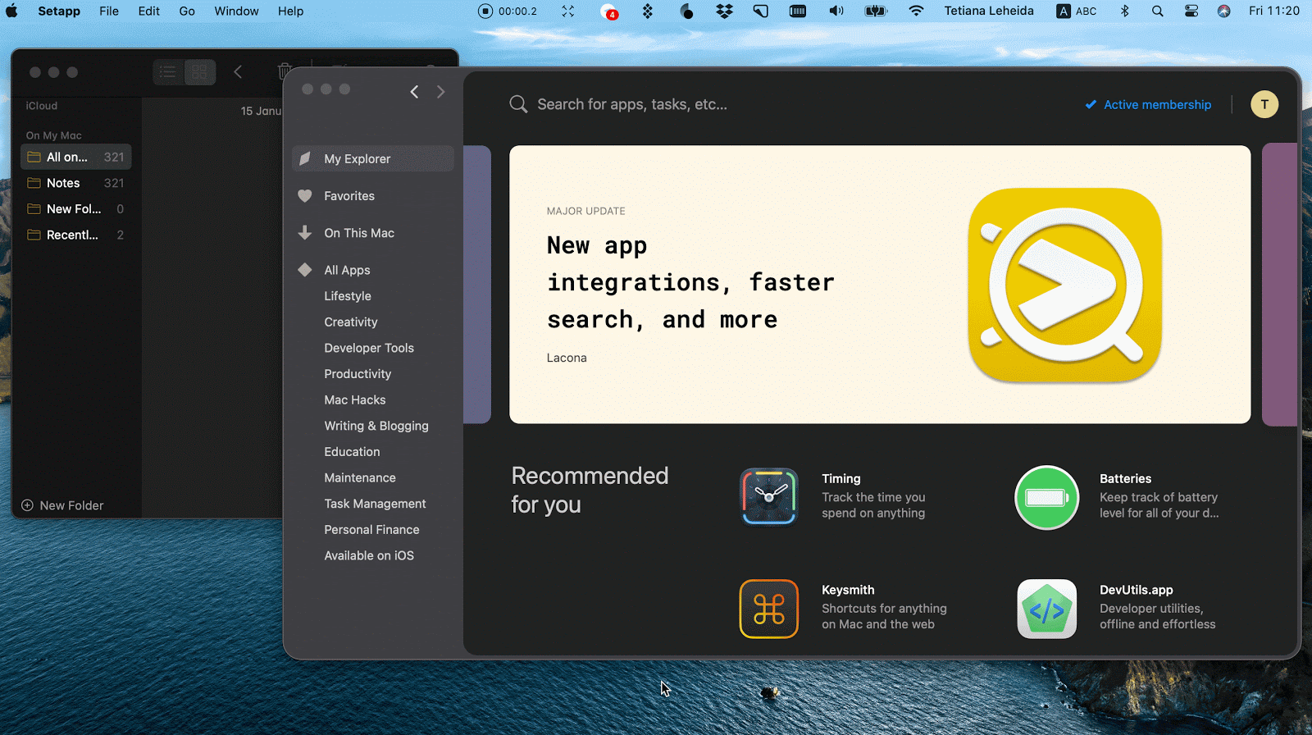Open the Window menu
The width and height of the screenshot is (1312, 735).
coord(236,11)
